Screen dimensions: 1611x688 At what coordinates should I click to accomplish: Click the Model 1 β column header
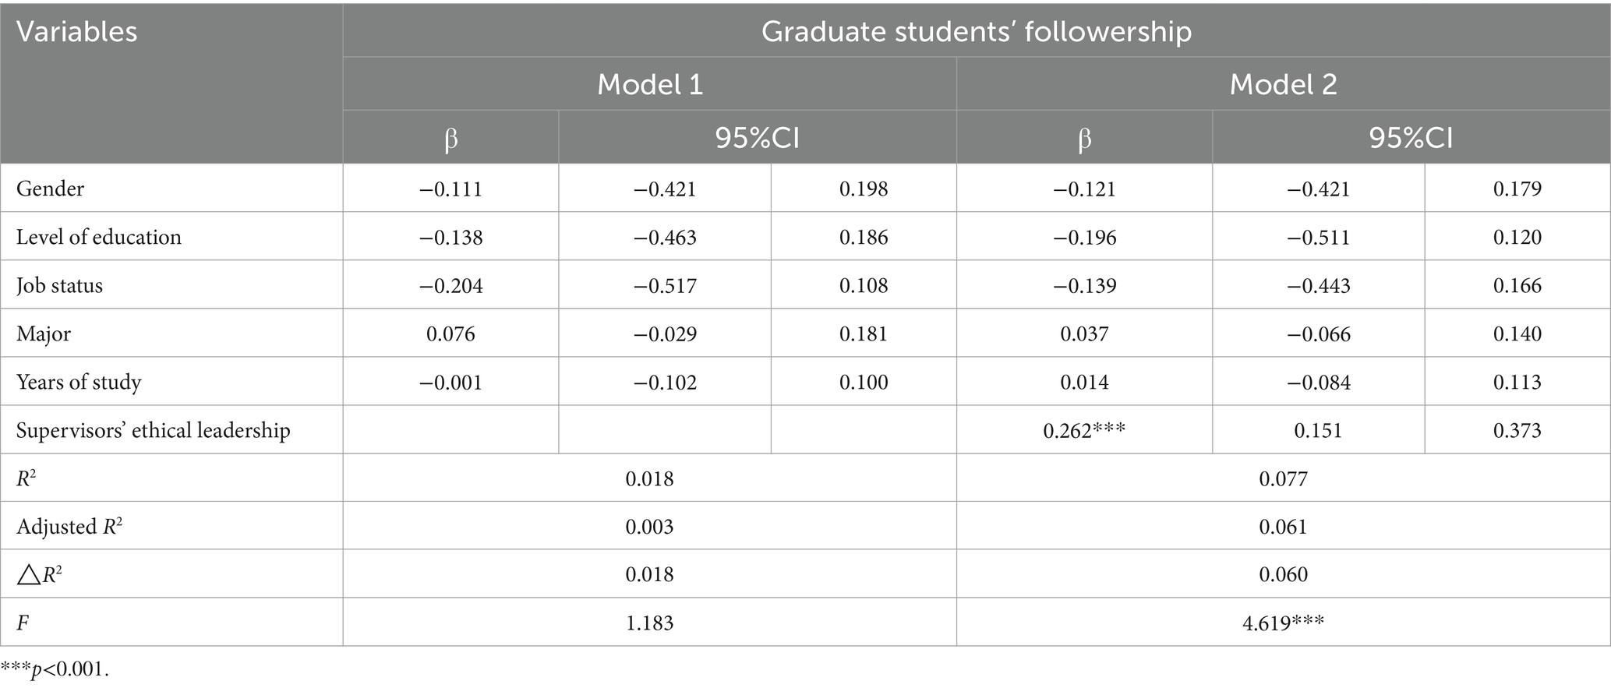point(450,139)
